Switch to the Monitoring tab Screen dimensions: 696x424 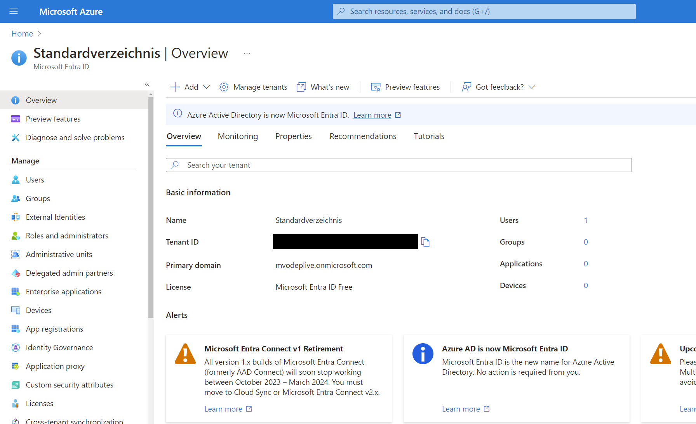(x=238, y=136)
